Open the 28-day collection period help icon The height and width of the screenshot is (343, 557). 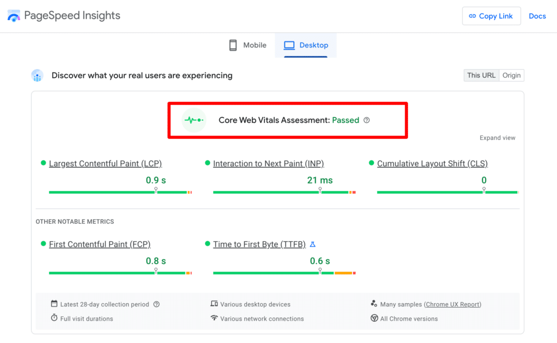pos(156,304)
